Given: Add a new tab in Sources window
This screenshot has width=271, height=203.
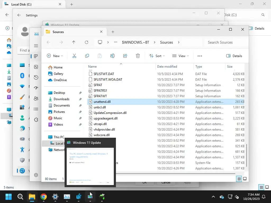Looking at the screenshot, I should coord(113,32).
